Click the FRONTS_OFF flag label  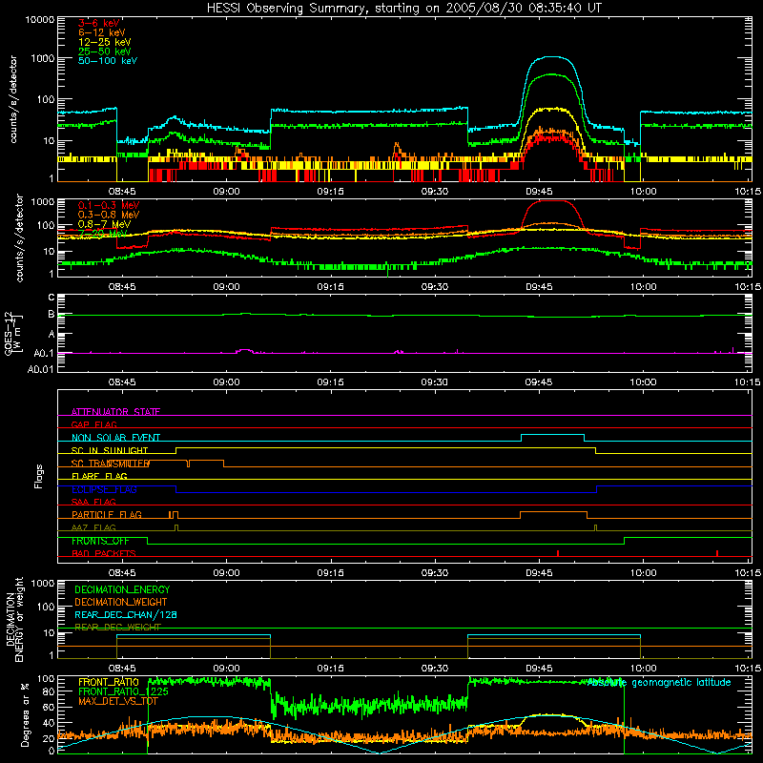click(100, 541)
